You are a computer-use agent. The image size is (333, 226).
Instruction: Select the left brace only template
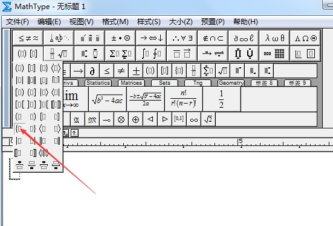[x=19, y=128]
